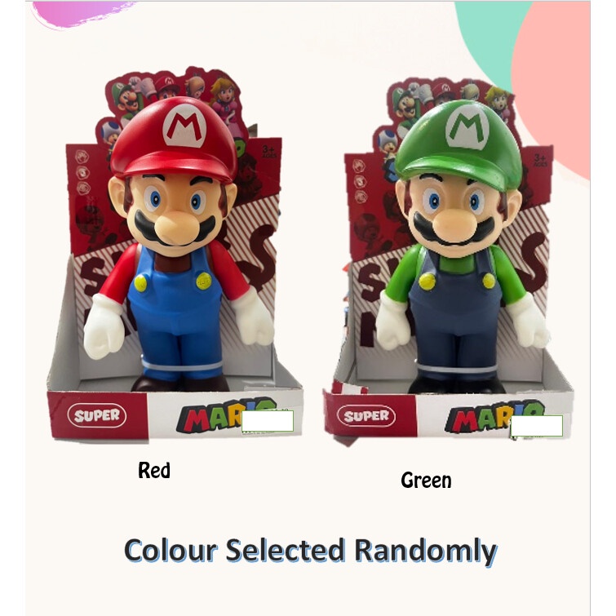
Task: Click the Colour Selected Randomly caption
Action: point(310,551)
